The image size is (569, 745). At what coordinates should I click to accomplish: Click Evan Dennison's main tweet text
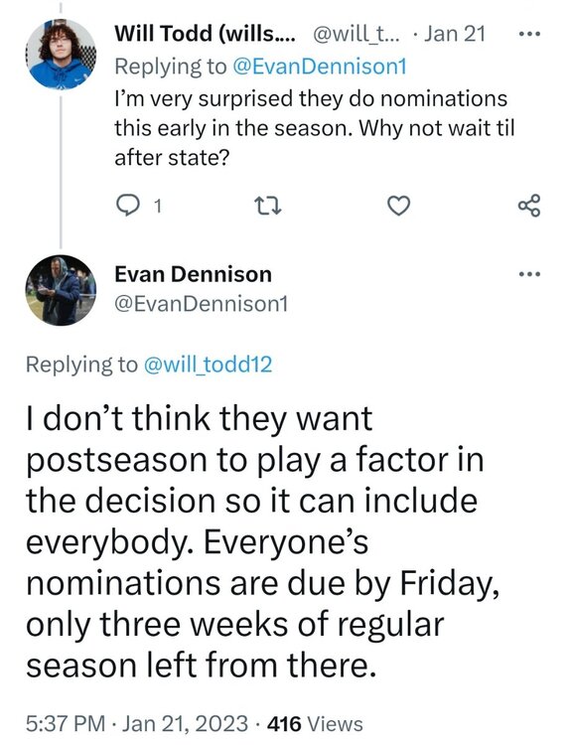pos(262,541)
